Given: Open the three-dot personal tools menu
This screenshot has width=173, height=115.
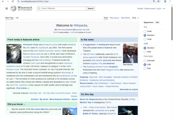Looking at the screenshot, I should [x=164, y=9].
